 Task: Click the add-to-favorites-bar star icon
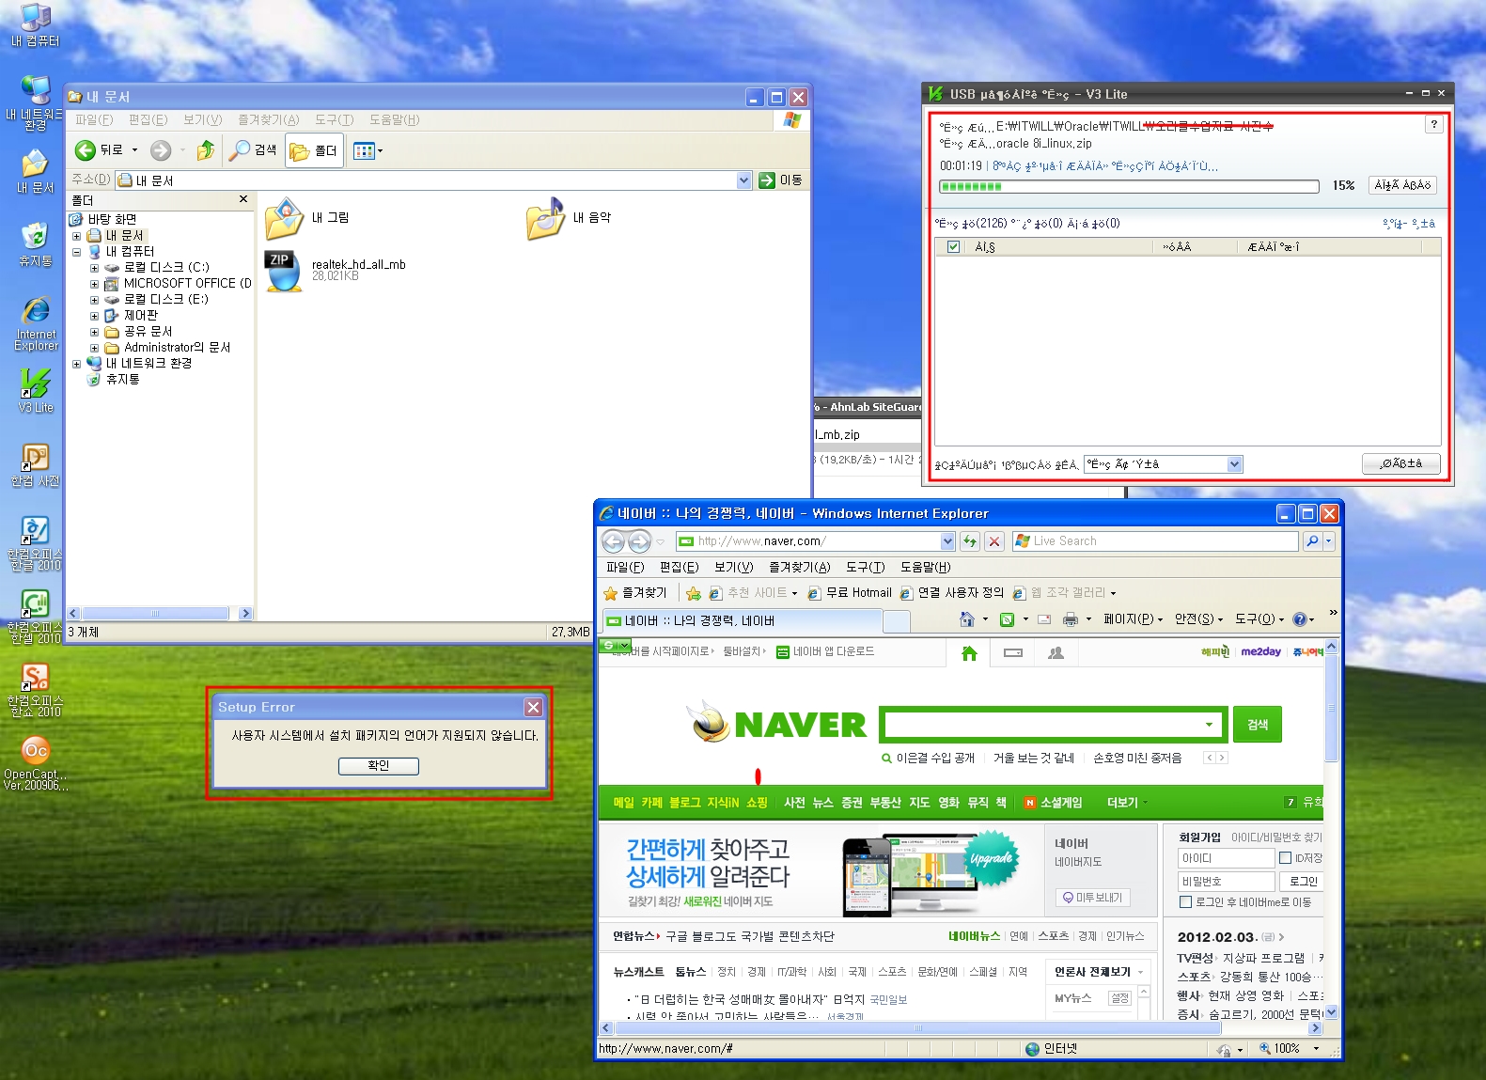[694, 593]
